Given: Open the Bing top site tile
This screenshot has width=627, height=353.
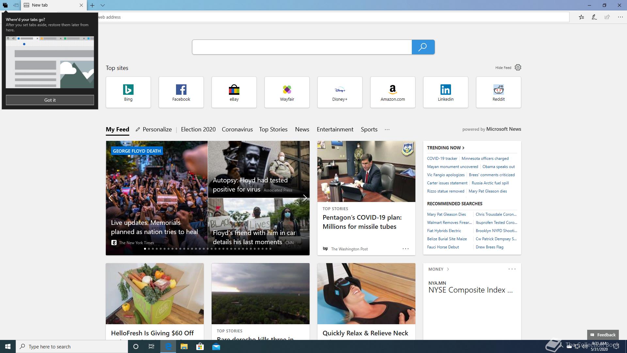Looking at the screenshot, I should point(128,92).
